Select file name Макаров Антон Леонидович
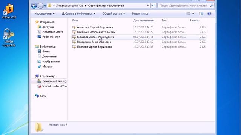 (x=95, y=37)
